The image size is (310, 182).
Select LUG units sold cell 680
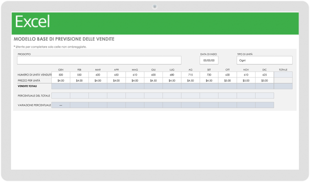tap(172, 75)
